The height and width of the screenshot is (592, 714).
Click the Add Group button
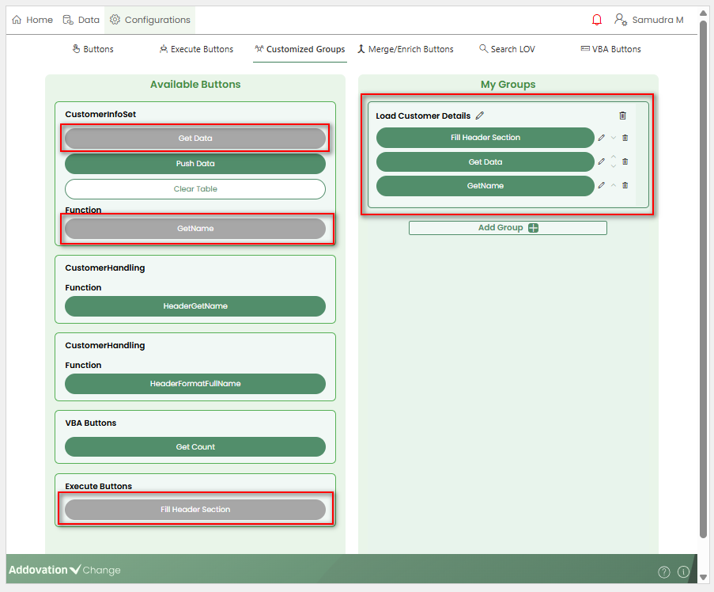point(508,228)
